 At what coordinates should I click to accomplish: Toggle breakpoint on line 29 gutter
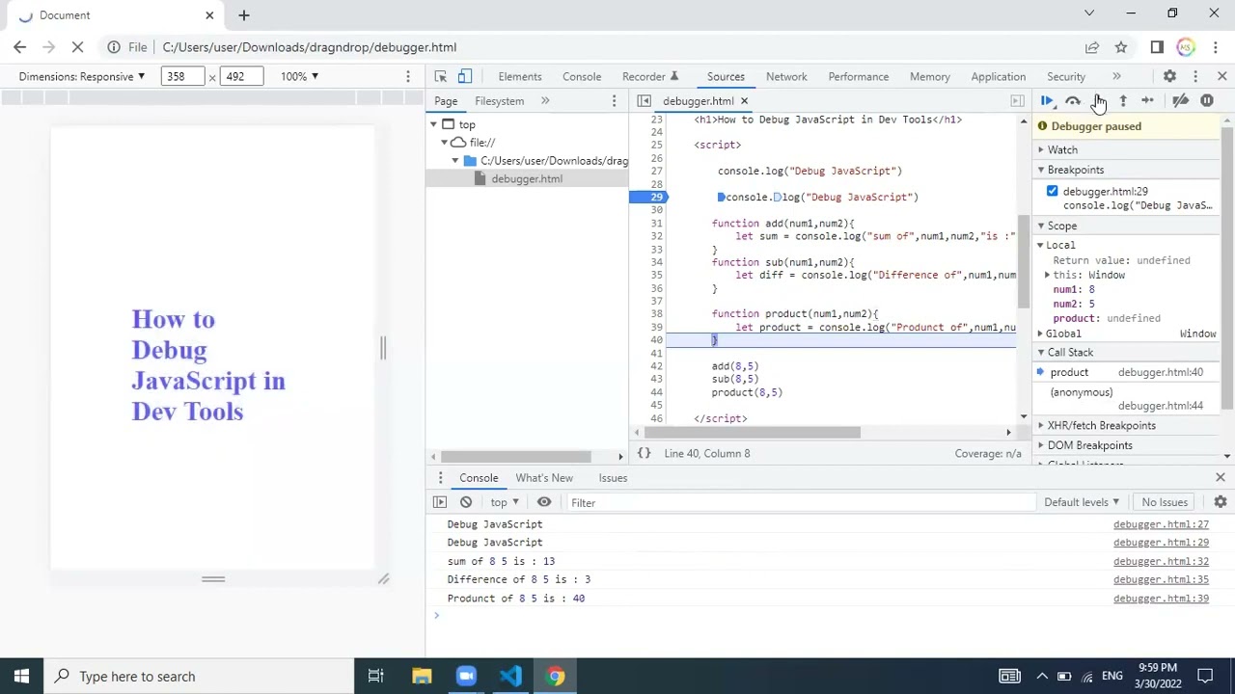647,197
